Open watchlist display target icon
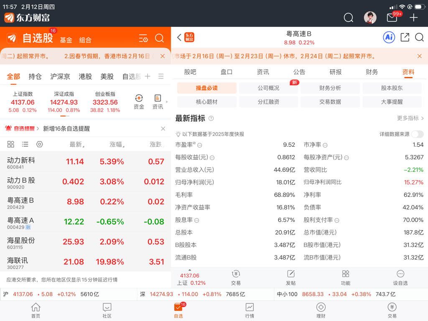This screenshot has height=321, width=428. pyautogui.click(x=40, y=144)
